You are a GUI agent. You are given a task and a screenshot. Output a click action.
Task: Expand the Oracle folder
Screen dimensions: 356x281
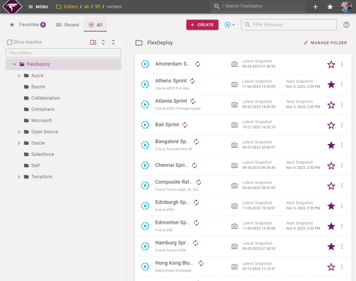[x=19, y=143]
